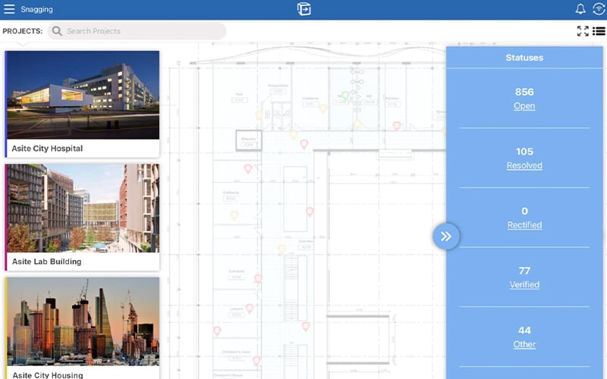
Task: Click the Asite logo icon in header
Action: (304, 9)
